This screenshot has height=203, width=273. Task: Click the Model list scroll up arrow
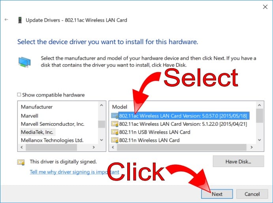[x=260, y=105]
